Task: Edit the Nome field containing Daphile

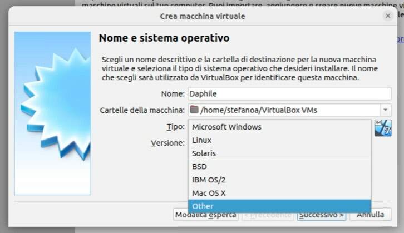Action: pyautogui.click(x=289, y=94)
